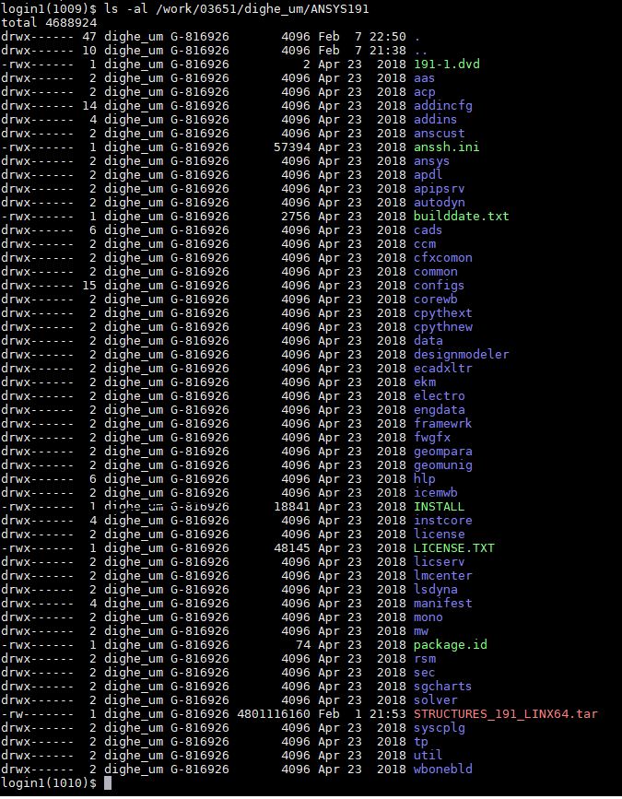Select the icemwb directory name

tap(436, 493)
